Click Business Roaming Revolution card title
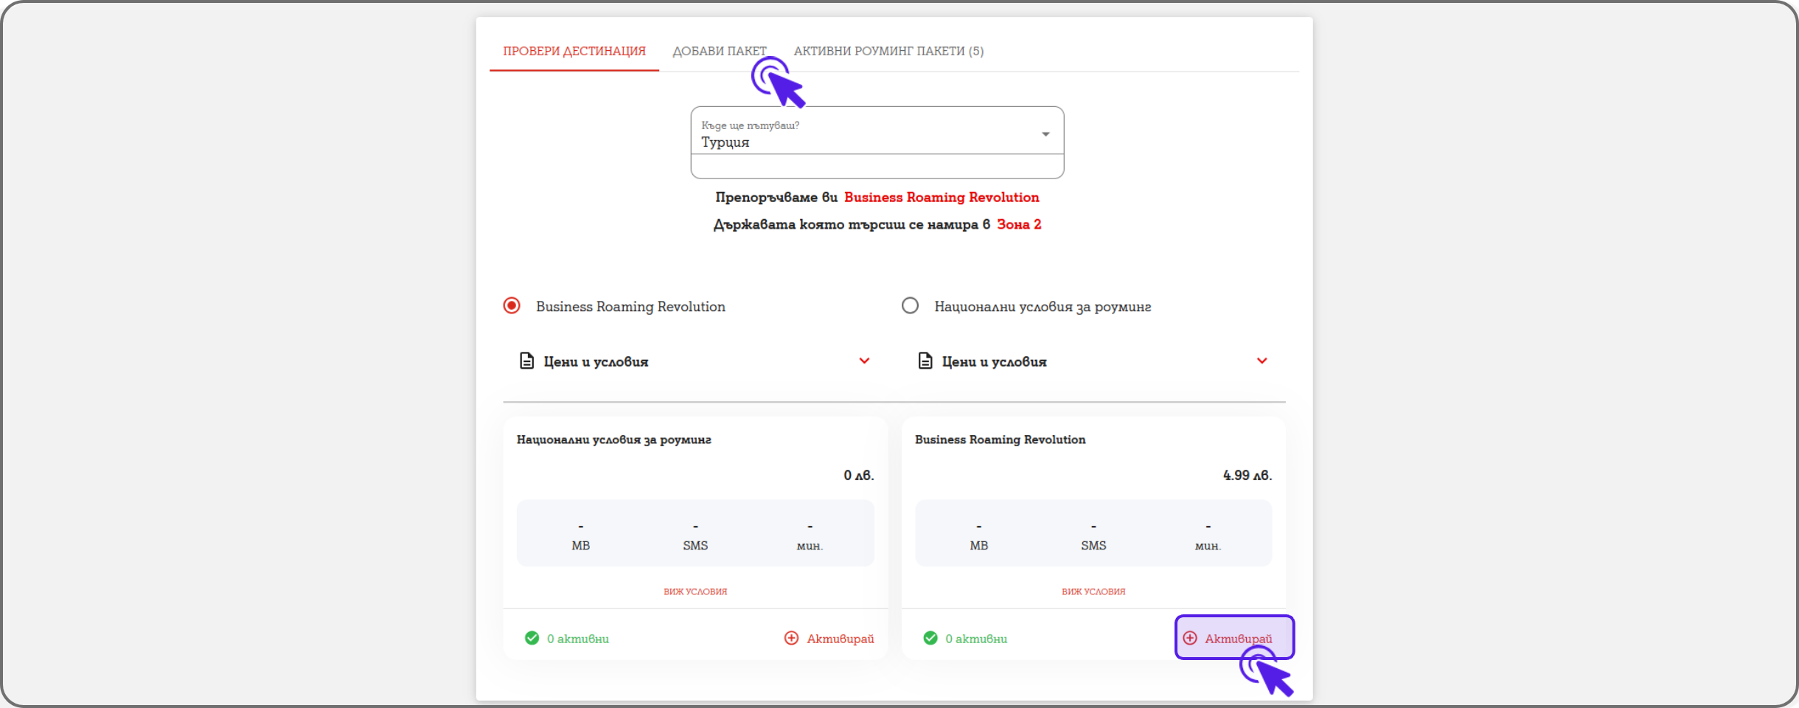 click(x=1001, y=440)
